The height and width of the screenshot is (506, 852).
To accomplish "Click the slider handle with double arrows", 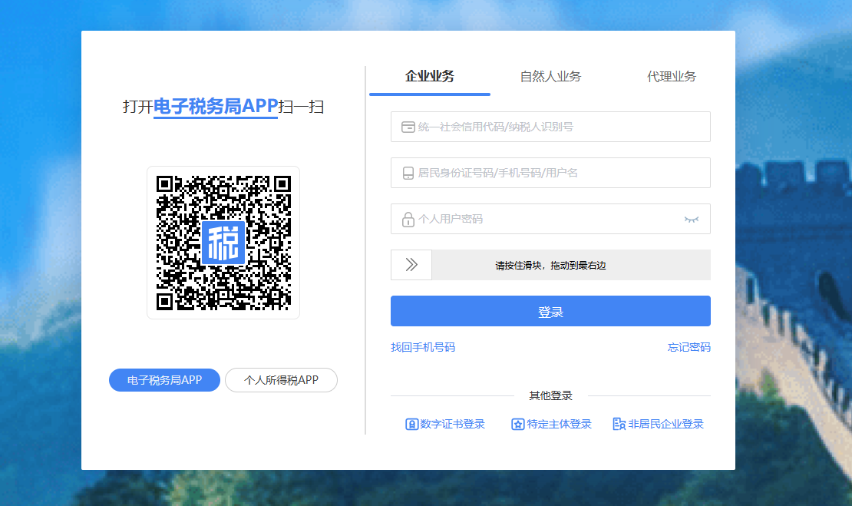I will (411, 265).
